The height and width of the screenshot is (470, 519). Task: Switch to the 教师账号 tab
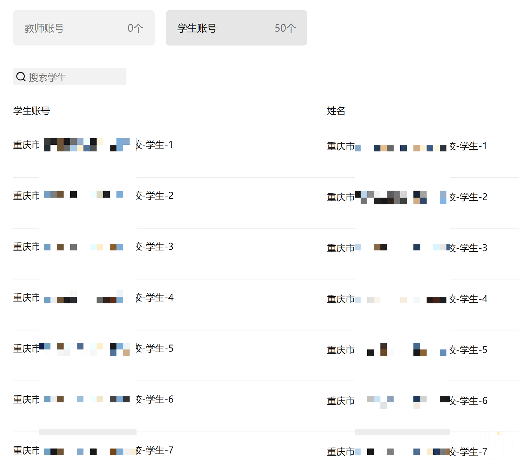click(x=84, y=28)
